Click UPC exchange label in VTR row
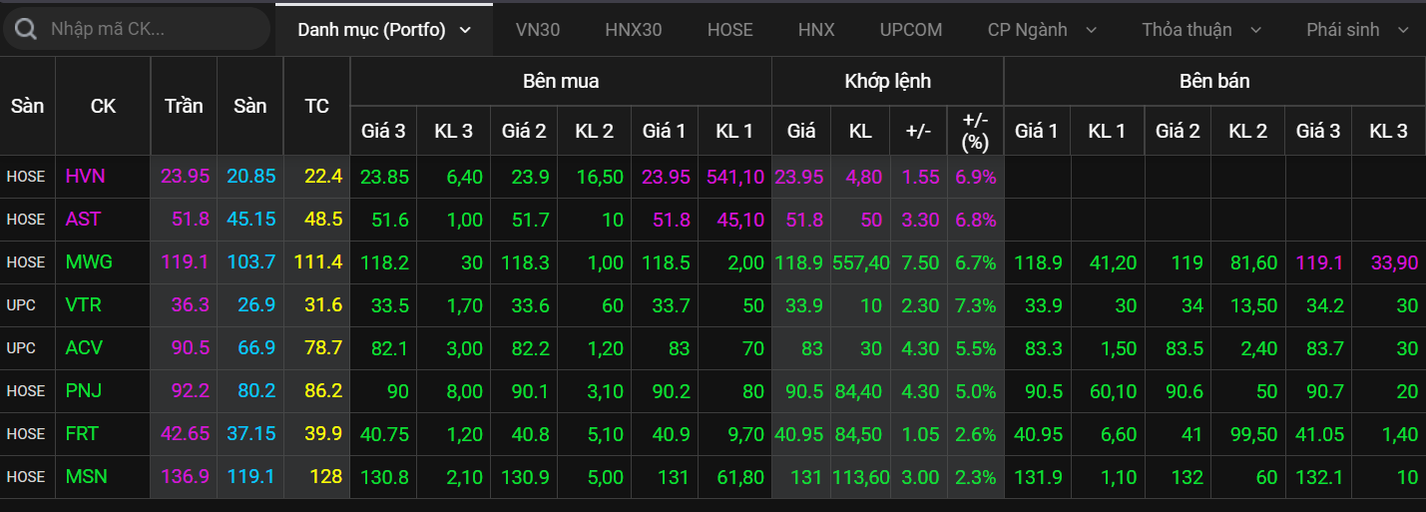 [20, 305]
